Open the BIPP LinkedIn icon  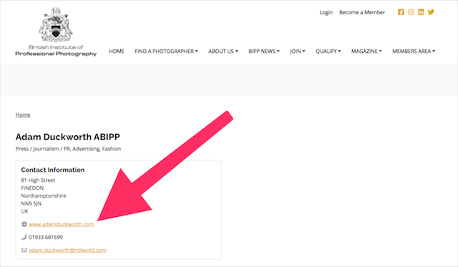click(421, 12)
